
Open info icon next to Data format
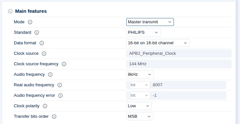[42, 43]
